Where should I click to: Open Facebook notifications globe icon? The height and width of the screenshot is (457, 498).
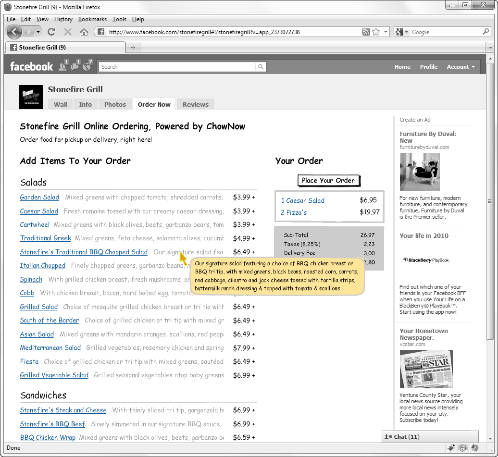click(x=87, y=66)
